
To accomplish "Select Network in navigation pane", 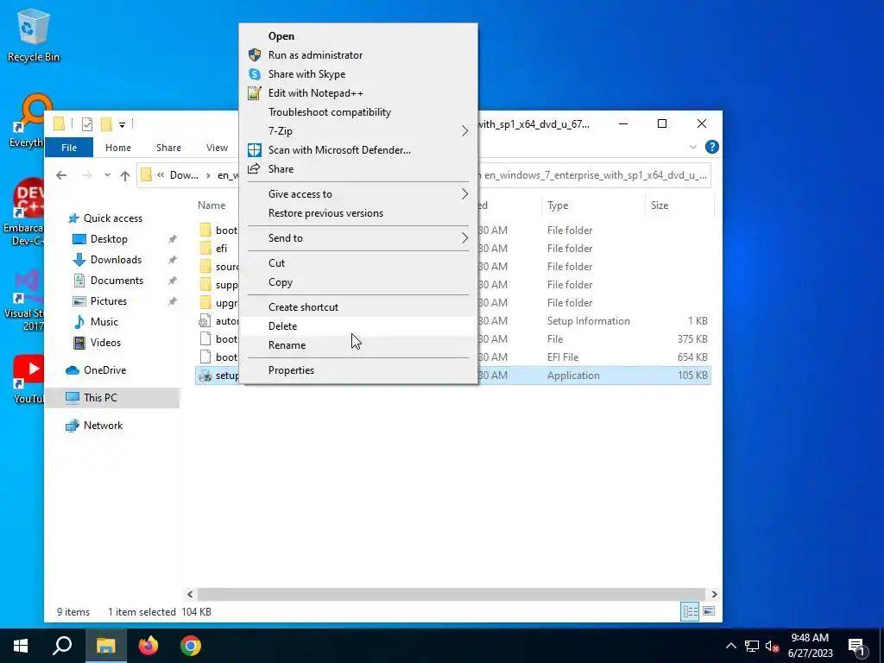I will [x=104, y=426].
